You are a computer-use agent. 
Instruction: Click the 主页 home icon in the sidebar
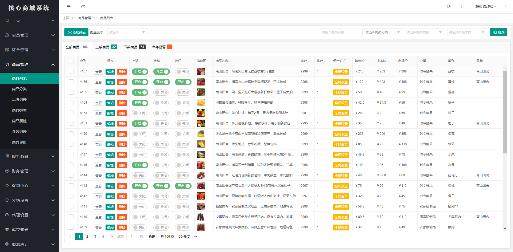7,20
